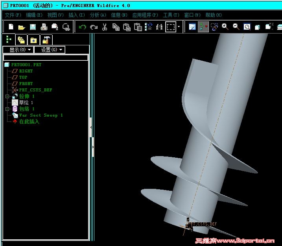This screenshot has height=246, width=282.
Task: Open the 文件(F) menu
Action: tap(13, 15)
